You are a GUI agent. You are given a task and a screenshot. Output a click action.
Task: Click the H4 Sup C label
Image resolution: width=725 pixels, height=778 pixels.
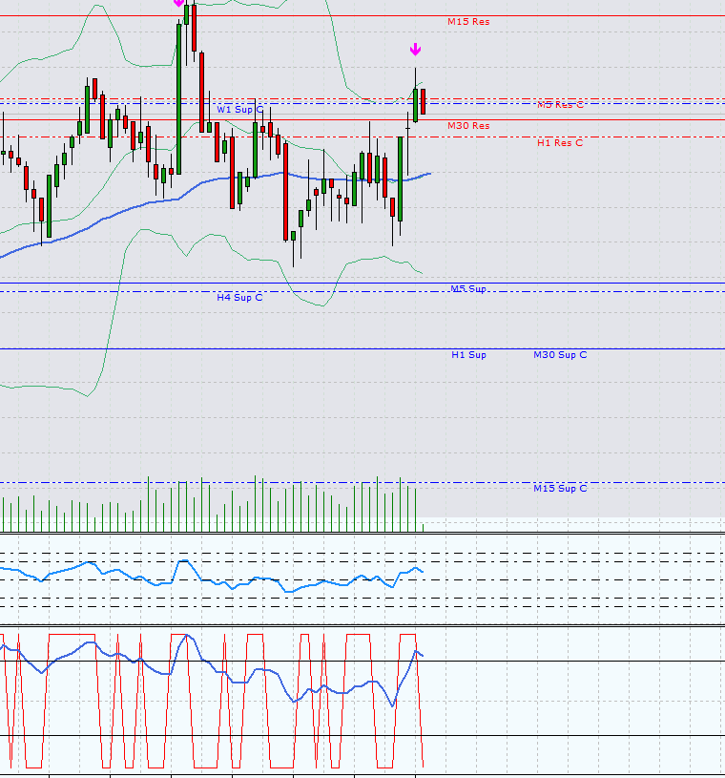239,297
